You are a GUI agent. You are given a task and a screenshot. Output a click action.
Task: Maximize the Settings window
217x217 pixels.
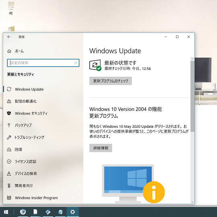(x=177, y=37)
